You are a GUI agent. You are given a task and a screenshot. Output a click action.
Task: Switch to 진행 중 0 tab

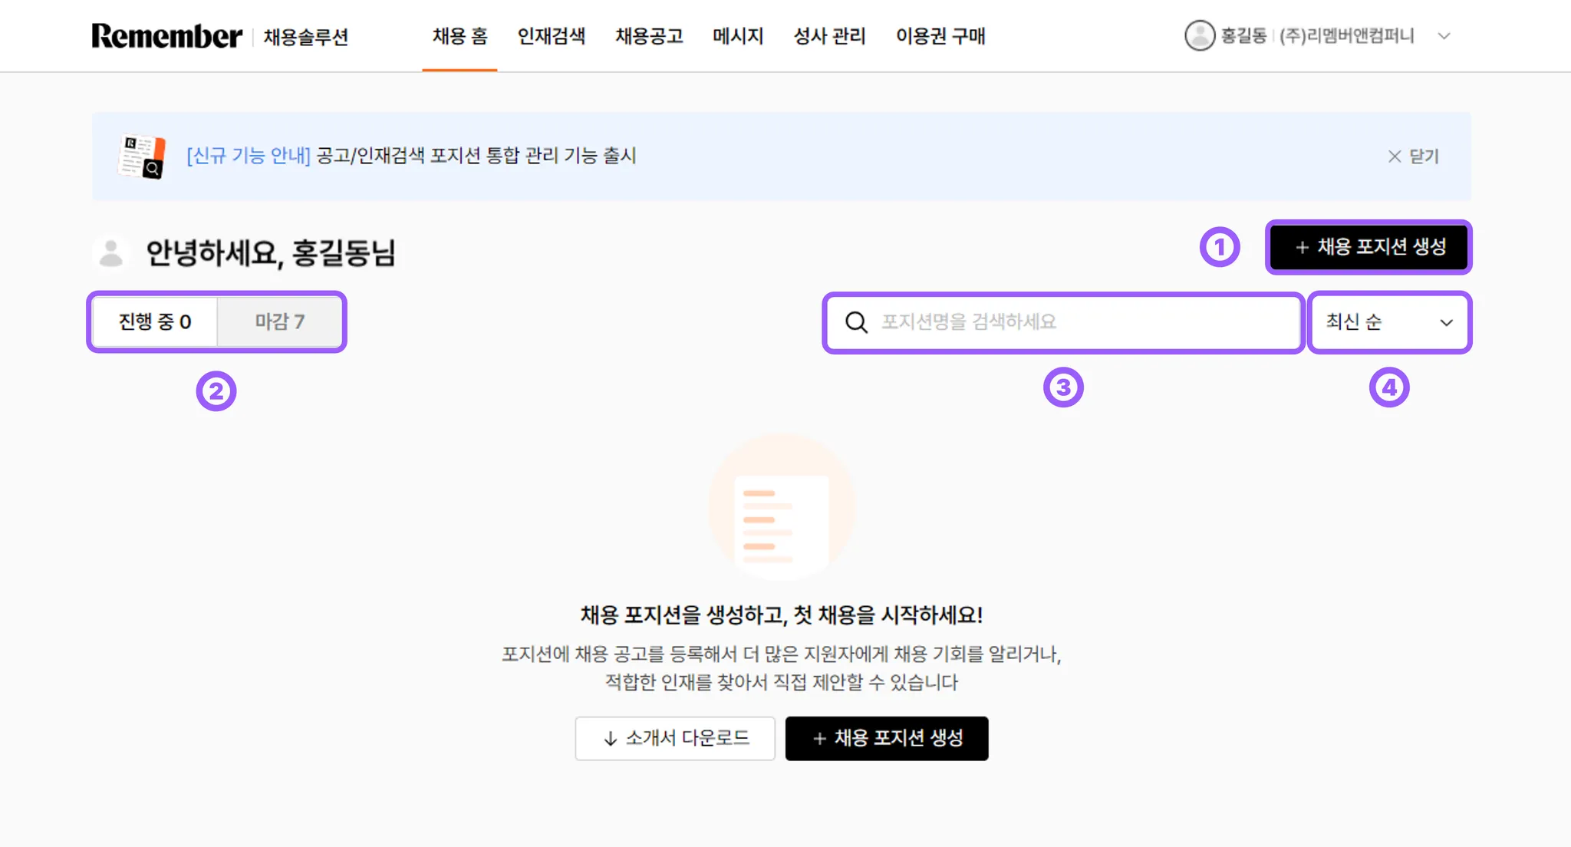pos(155,321)
